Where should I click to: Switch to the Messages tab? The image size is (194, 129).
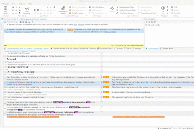pyautogui.click(x=137, y=49)
